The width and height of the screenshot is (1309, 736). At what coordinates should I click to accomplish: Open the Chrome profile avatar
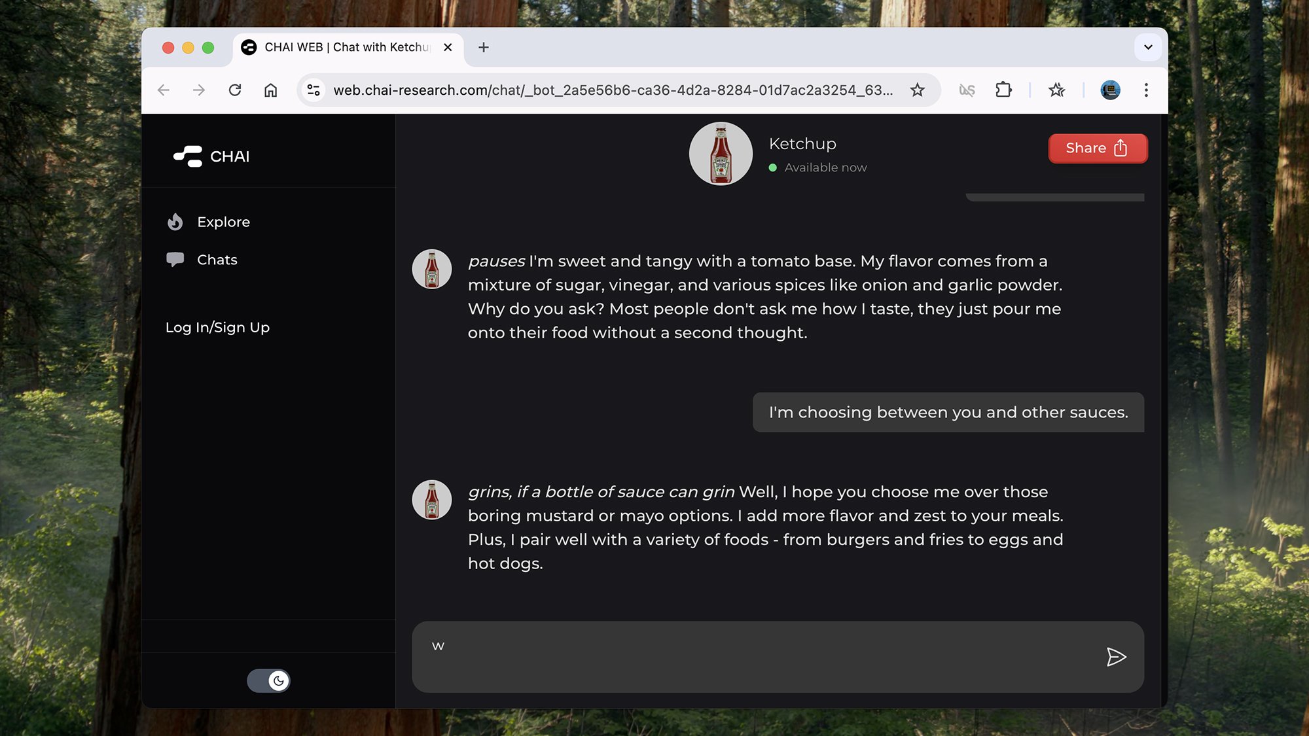[x=1110, y=90]
